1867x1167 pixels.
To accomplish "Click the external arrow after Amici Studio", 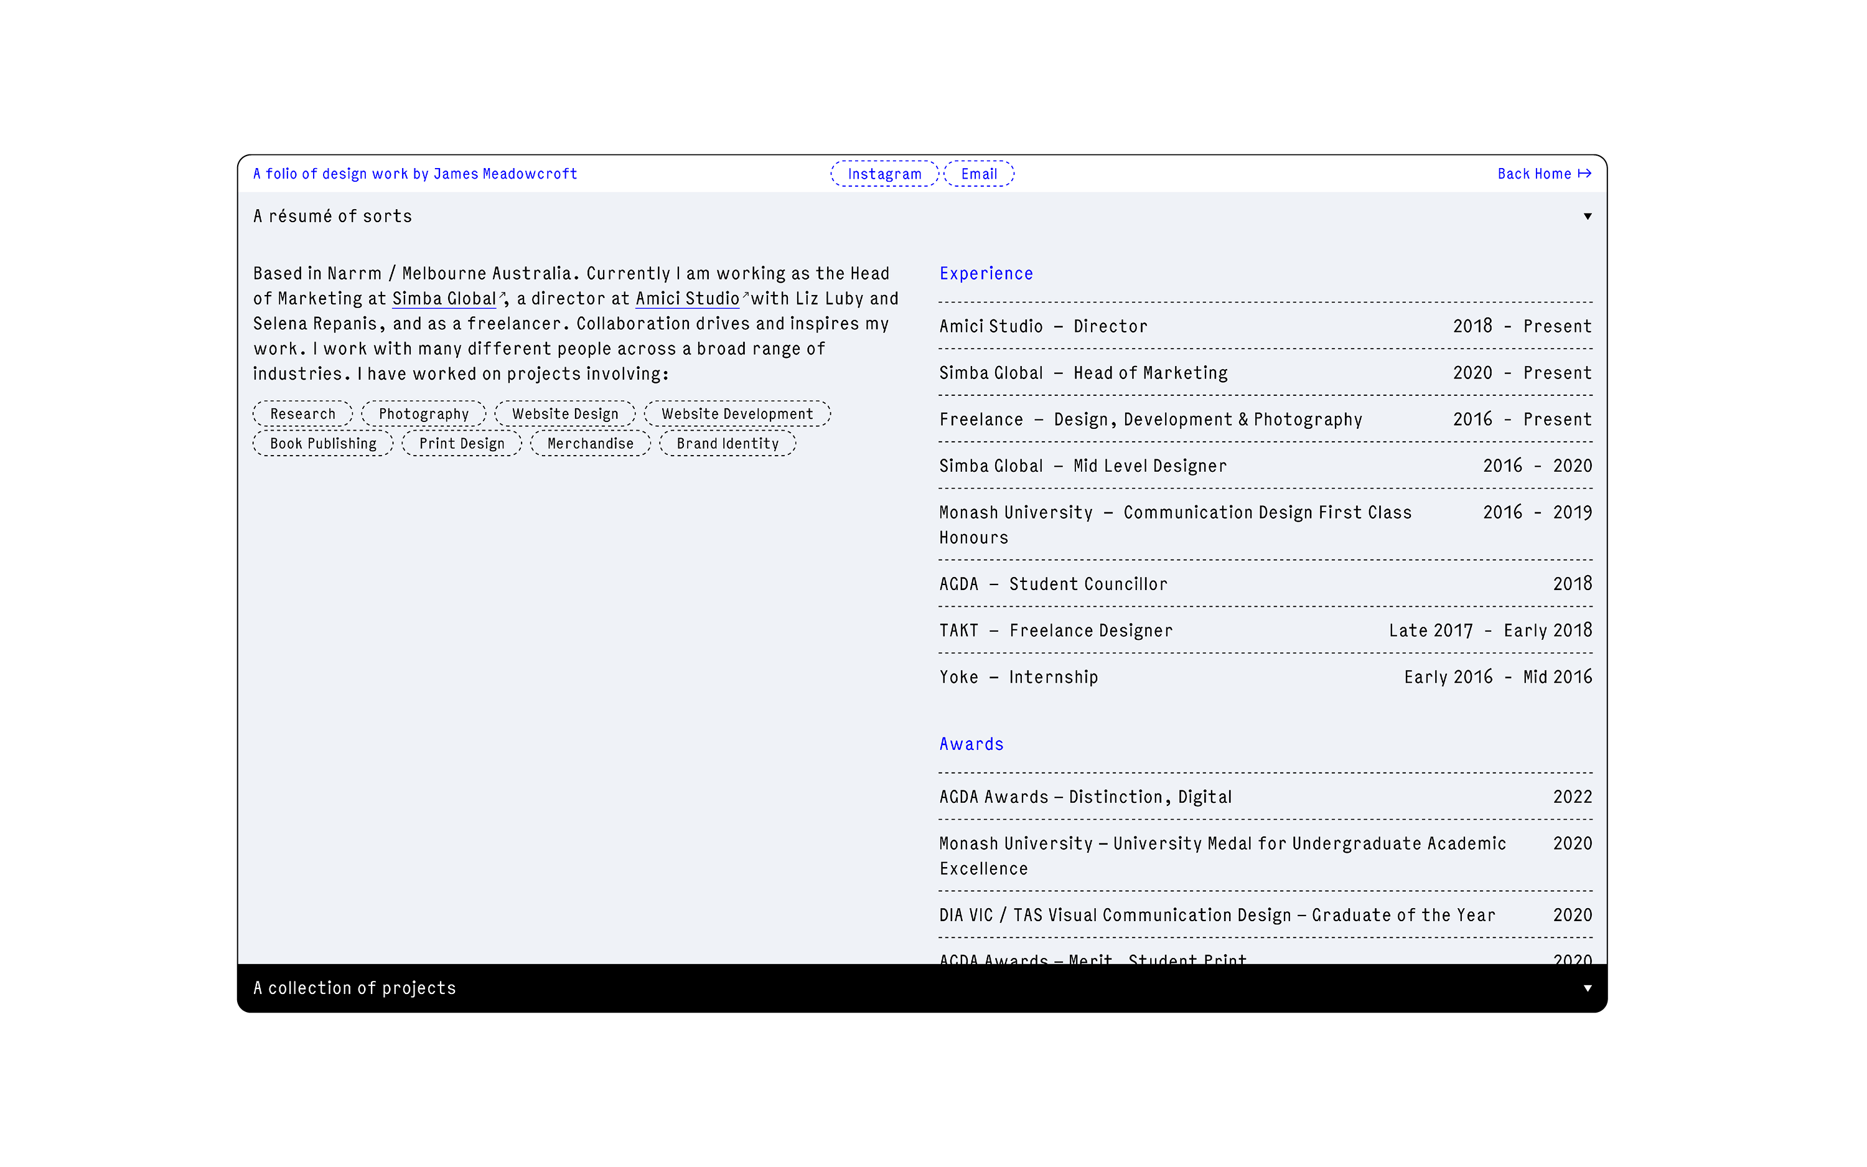I will [x=746, y=295].
